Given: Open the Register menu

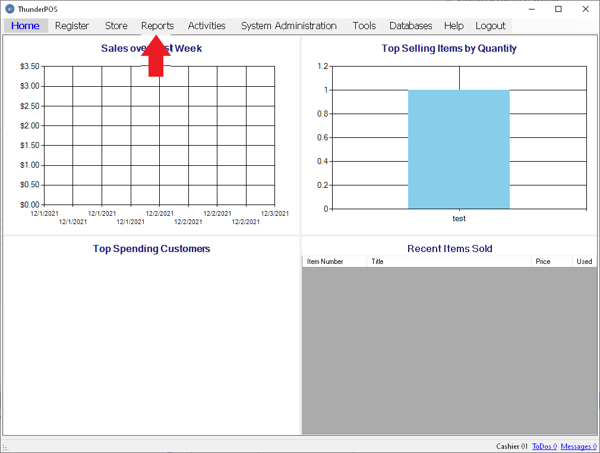Looking at the screenshot, I should coord(72,26).
